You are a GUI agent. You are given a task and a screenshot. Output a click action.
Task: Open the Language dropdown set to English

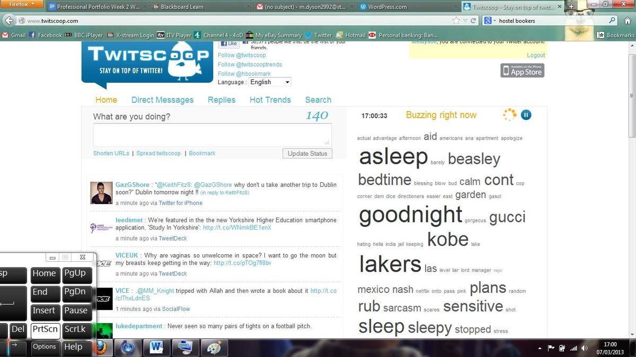(x=270, y=82)
